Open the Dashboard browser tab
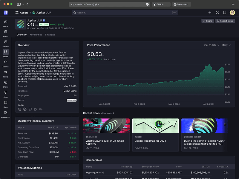Image resolution: width=239 pixels, height=179 pixels. pos(182,4)
